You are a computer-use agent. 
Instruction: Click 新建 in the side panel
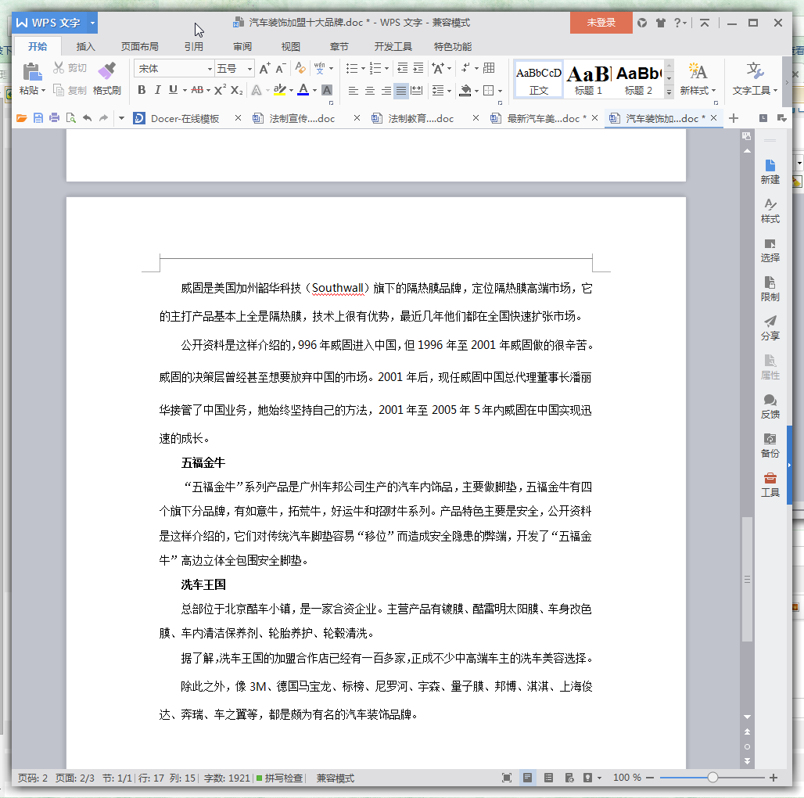click(770, 172)
